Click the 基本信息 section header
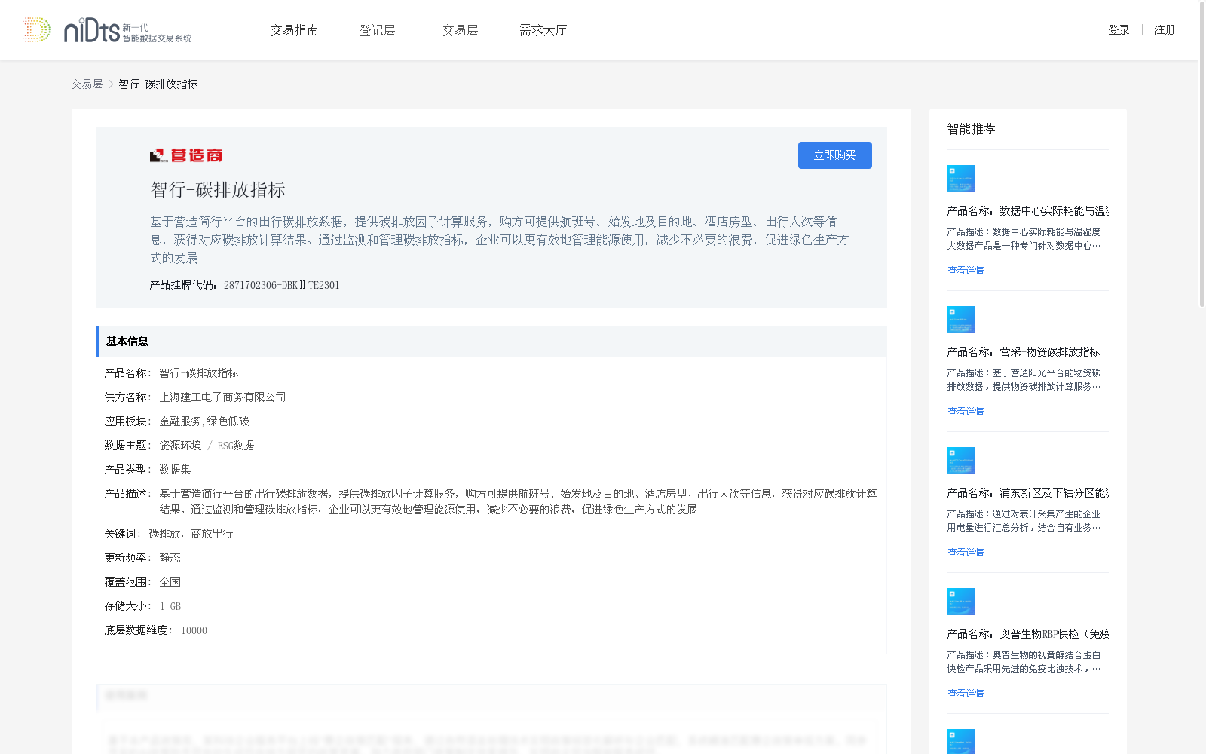 pos(491,342)
